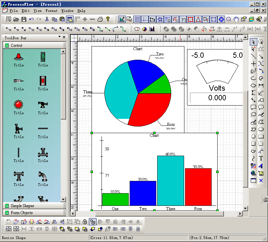Add the round red button control
The image size is (268, 242).
coord(19,105)
